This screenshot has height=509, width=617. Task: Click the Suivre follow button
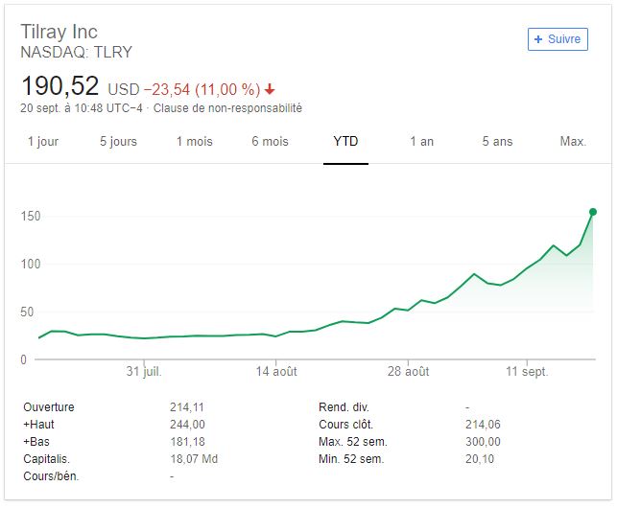558,39
